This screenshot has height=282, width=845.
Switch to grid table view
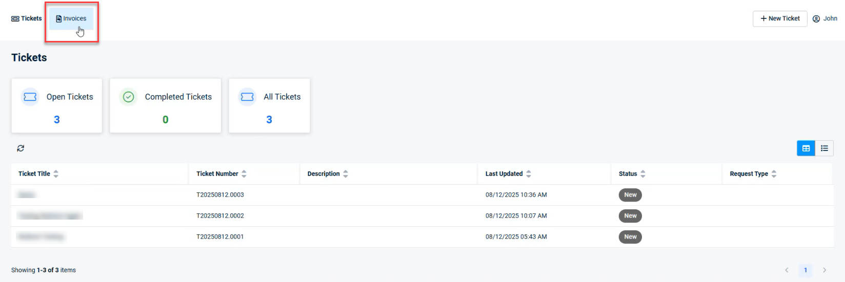[x=806, y=148]
